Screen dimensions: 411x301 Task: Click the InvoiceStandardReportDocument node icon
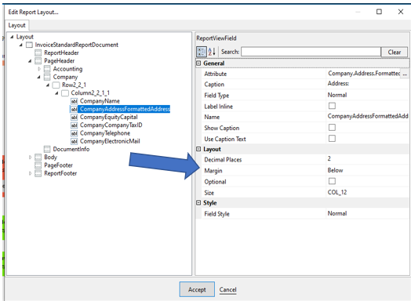click(29, 45)
